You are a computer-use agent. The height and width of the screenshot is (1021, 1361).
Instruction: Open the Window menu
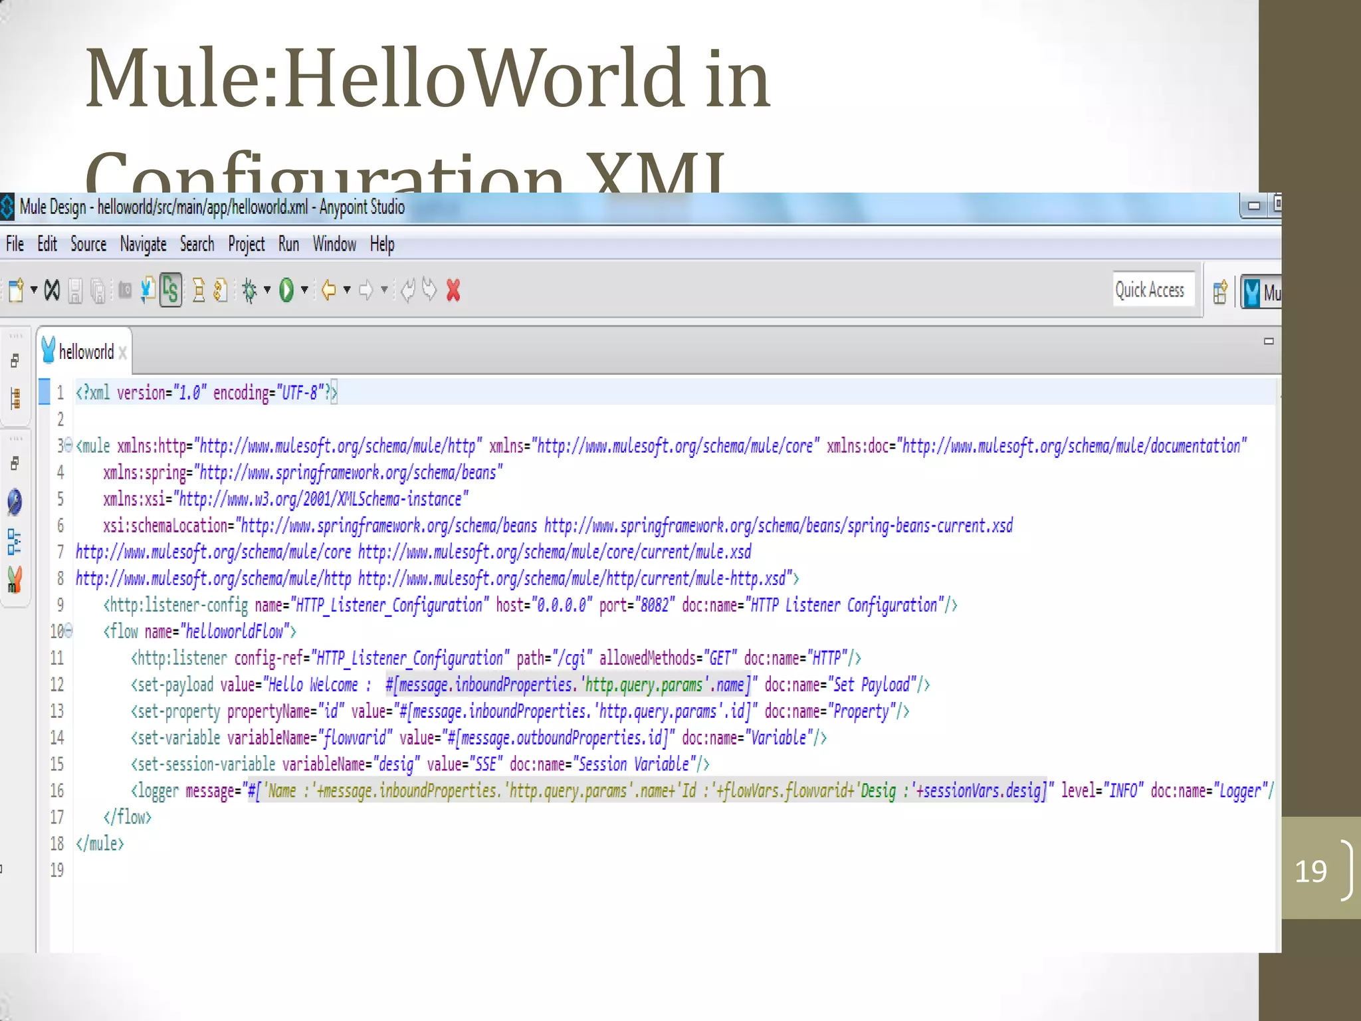[334, 245]
